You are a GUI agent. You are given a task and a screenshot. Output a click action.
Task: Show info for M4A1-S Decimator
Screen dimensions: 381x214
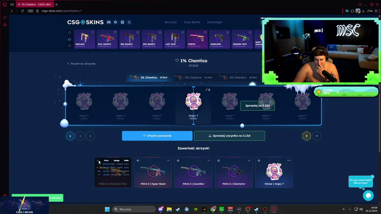click(x=218, y=160)
